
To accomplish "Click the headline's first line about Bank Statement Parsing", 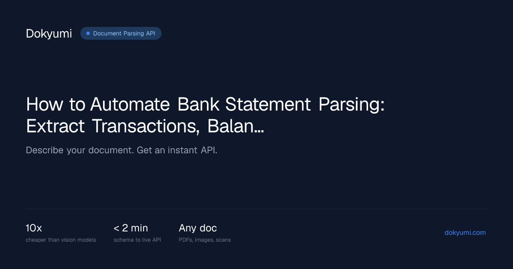I will tap(205, 105).
